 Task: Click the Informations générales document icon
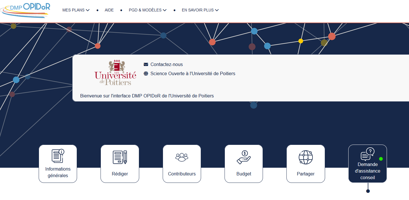point(58,156)
